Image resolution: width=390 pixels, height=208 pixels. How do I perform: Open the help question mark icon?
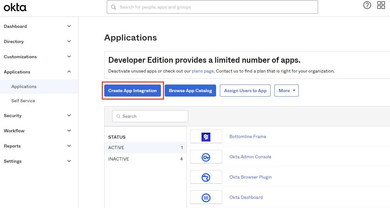click(367, 5)
